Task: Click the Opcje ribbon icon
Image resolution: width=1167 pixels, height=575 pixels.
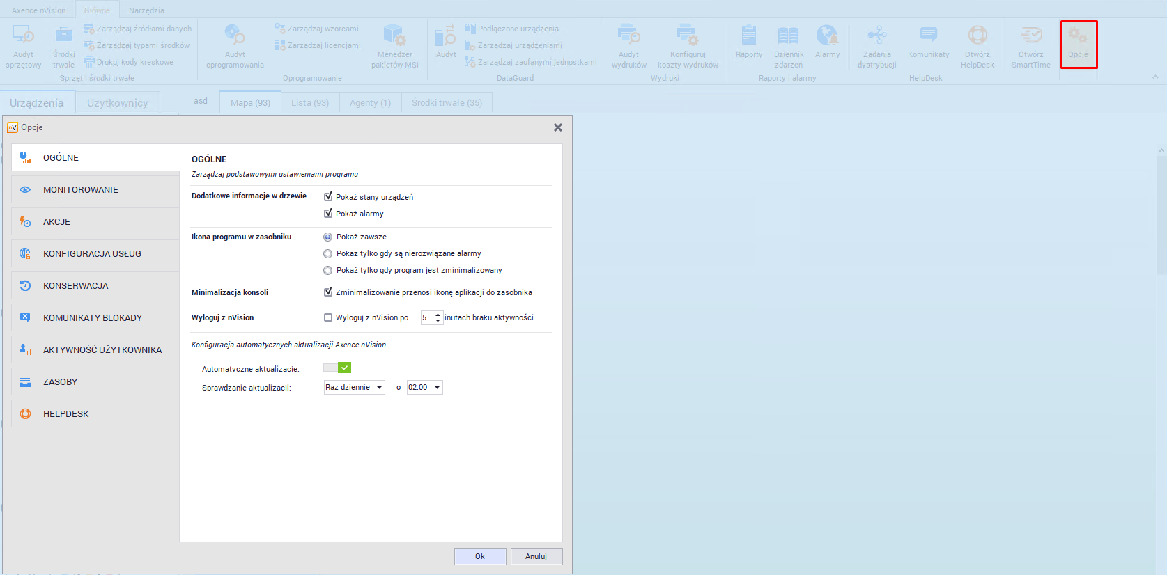Action: [1079, 43]
